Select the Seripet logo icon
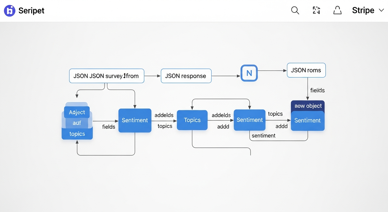Viewport: 388px width, 212px height. pos(10,10)
